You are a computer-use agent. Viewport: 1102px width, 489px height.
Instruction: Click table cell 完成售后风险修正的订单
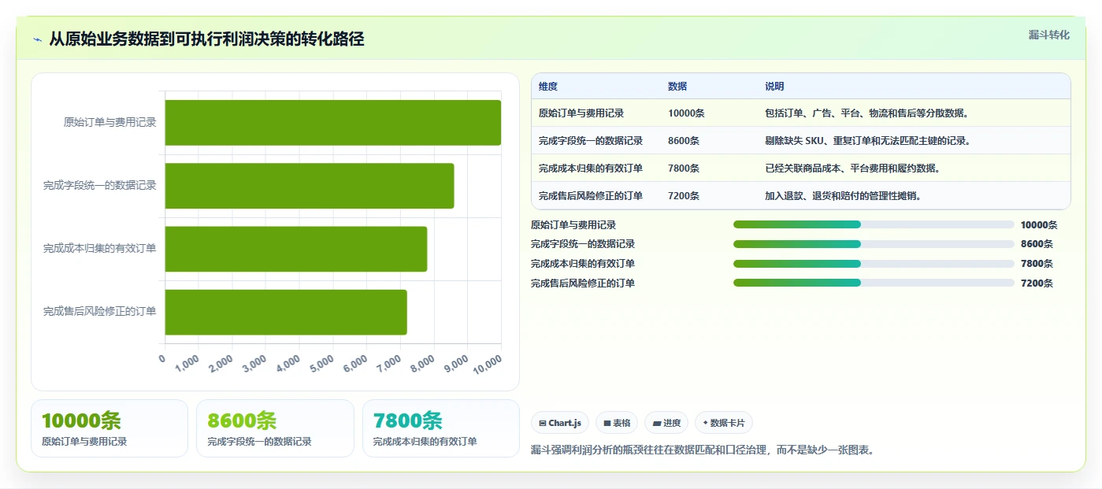(591, 196)
